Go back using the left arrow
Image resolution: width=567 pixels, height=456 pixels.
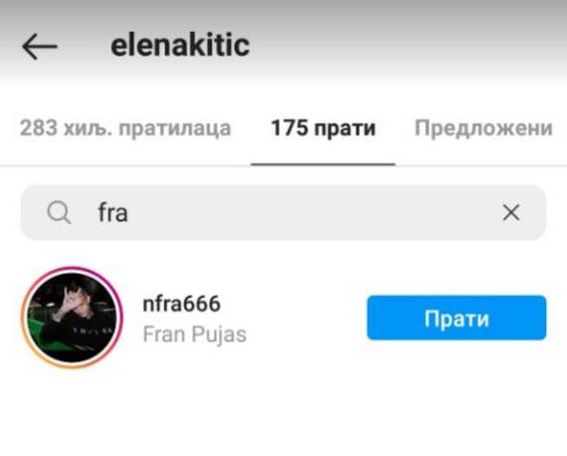pos(40,47)
